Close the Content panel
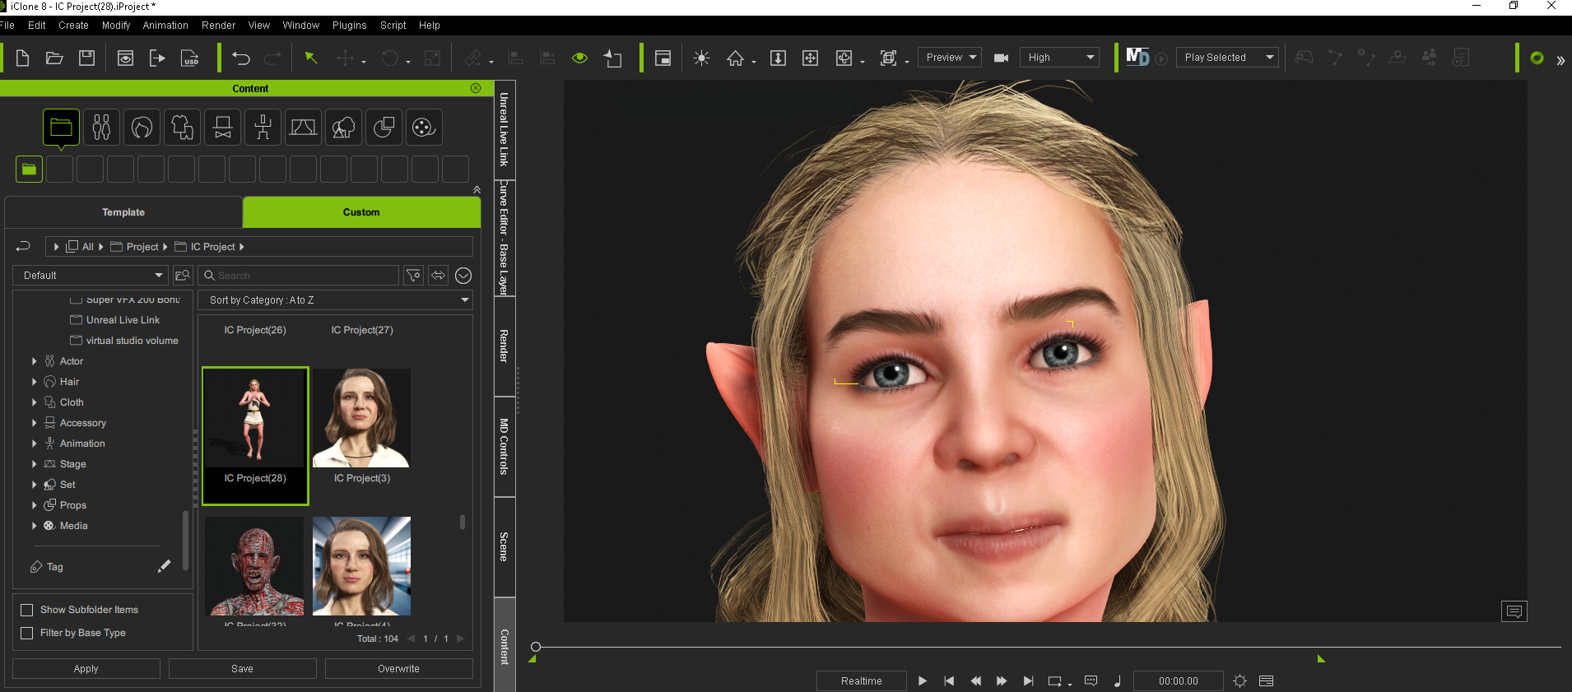This screenshot has height=692, width=1572. click(476, 88)
